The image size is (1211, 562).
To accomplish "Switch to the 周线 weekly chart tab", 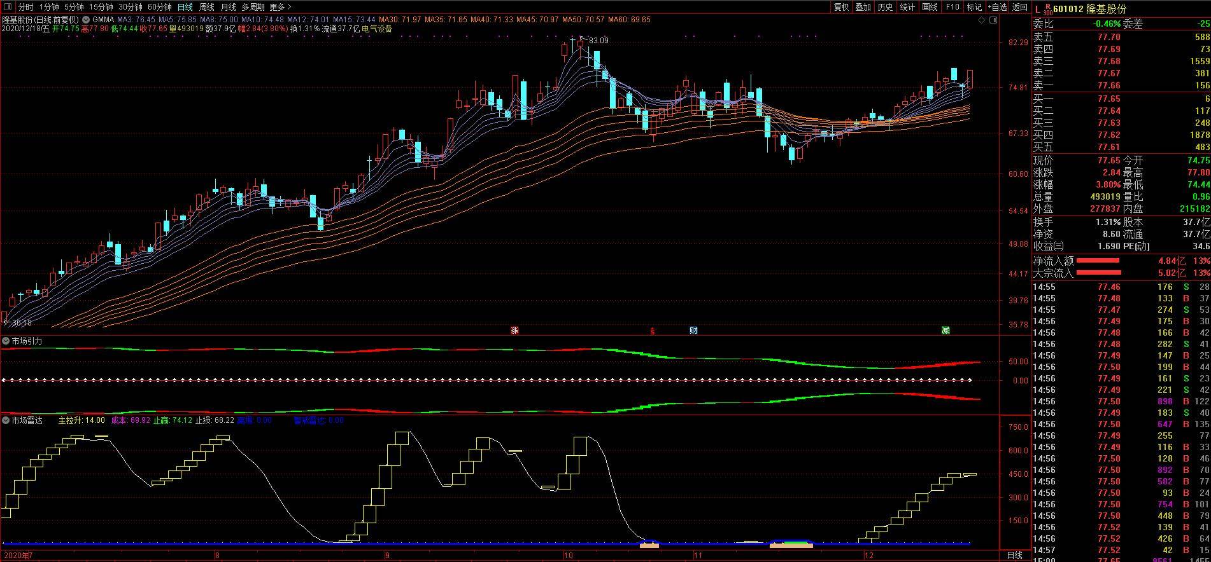I will pyautogui.click(x=206, y=7).
